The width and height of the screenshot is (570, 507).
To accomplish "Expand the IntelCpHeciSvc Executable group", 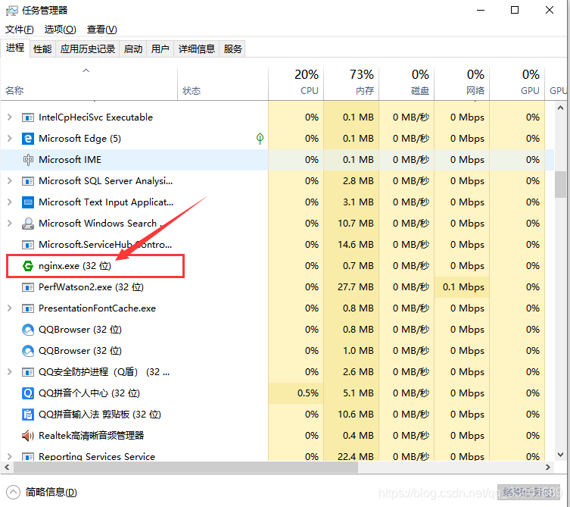I will click(10, 117).
